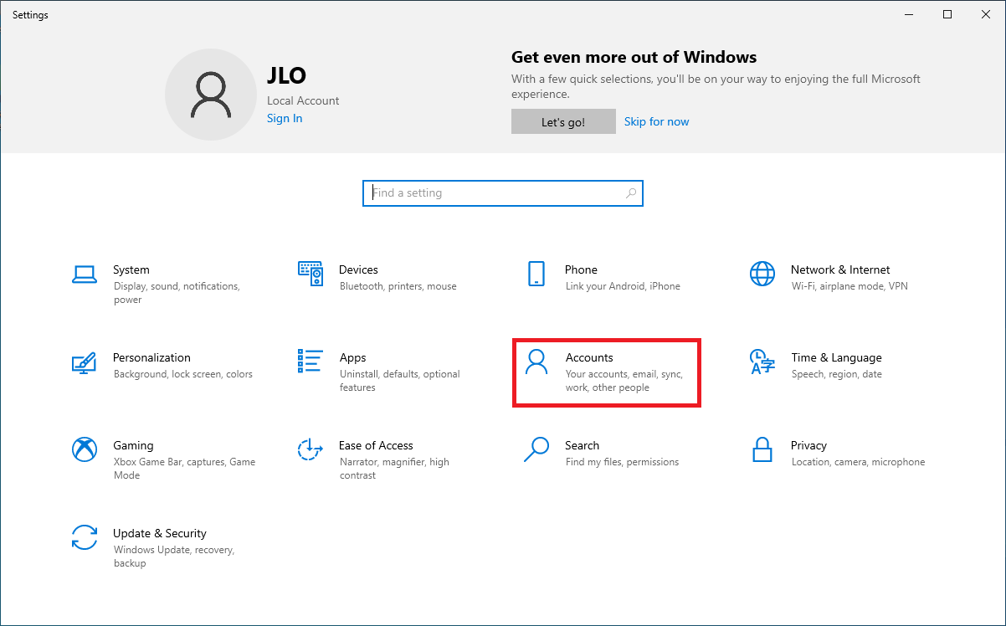The width and height of the screenshot is (1006, 626).
Task: Close the Settings window
Action: click(x=986, y=14)
